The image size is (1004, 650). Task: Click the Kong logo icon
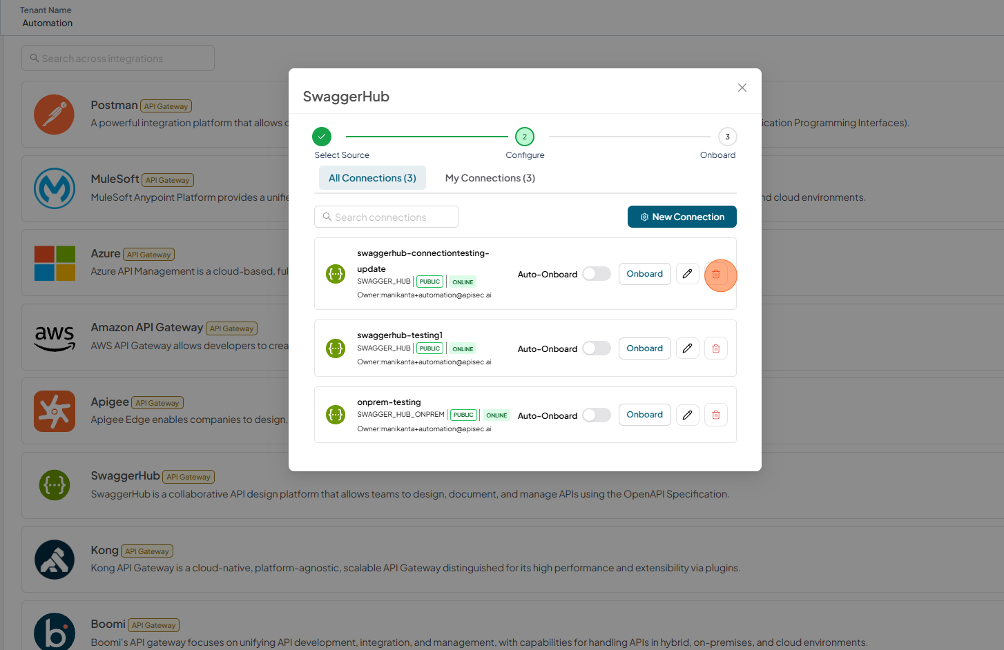tap(55, 560)
